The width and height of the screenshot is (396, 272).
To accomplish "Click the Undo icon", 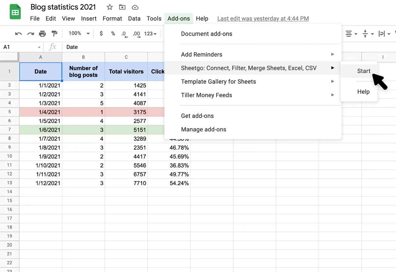I will pos(18,34).
